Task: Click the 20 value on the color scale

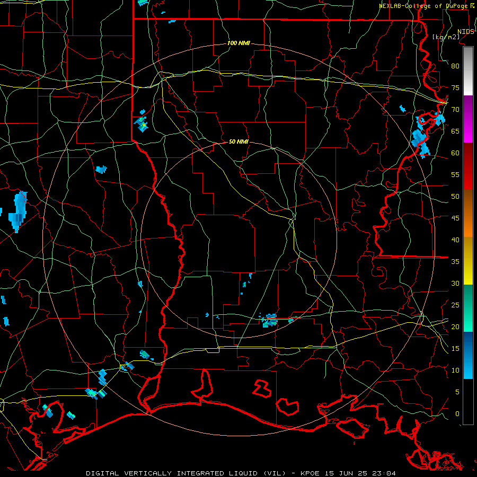Action: [x=455, y=326]
